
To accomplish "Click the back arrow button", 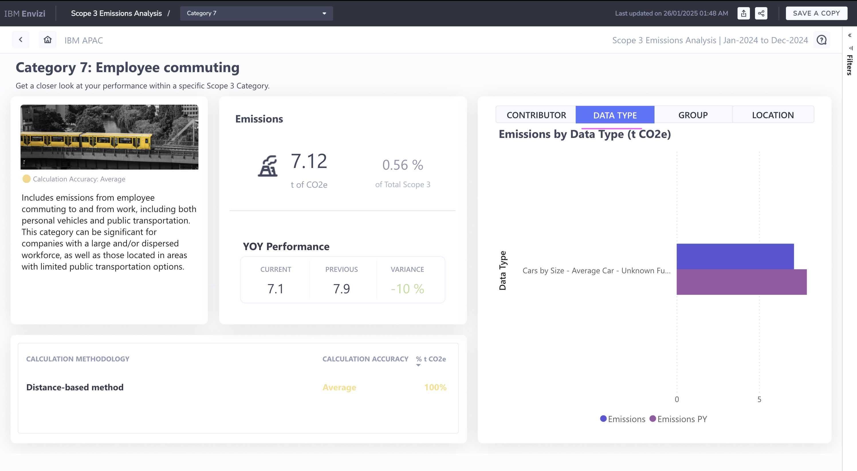I will [21, 40].
